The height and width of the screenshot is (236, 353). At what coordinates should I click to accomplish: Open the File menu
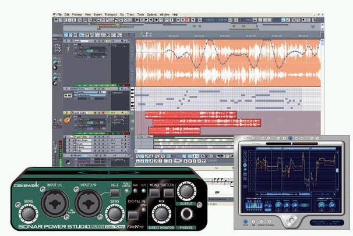59,15
